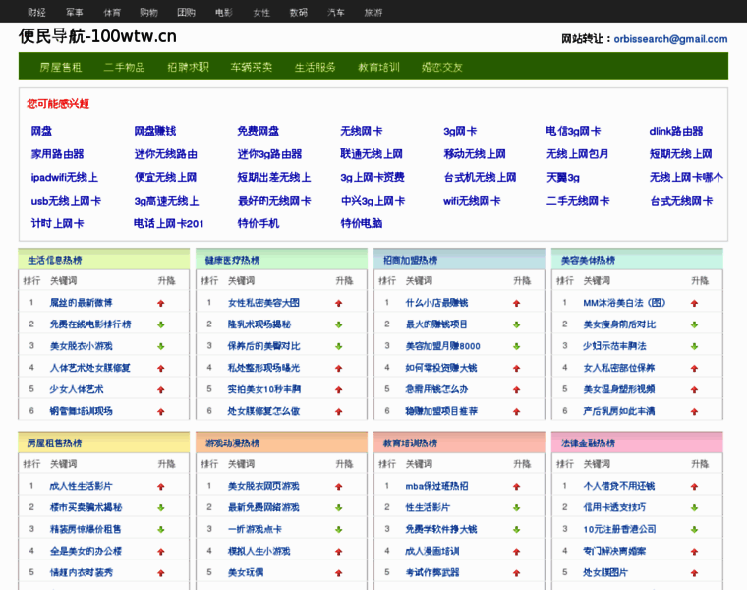Choose 数码 from the top black menu
Screen dimensions: 747x590
pos(298,12)
